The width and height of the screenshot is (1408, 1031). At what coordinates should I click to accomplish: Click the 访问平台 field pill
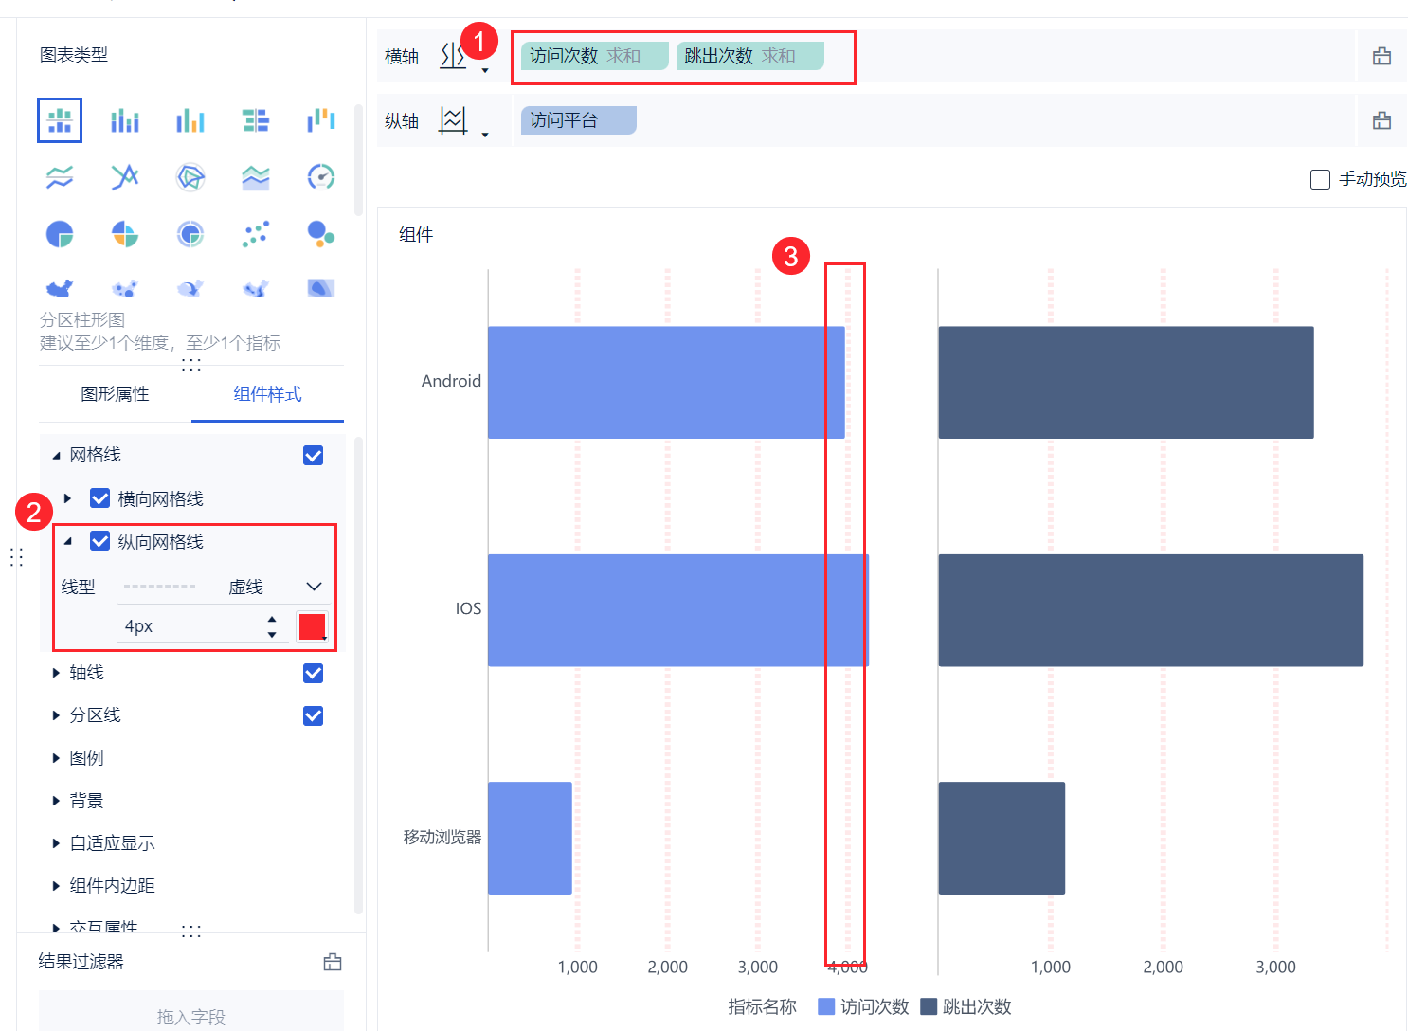pos(579,120)
